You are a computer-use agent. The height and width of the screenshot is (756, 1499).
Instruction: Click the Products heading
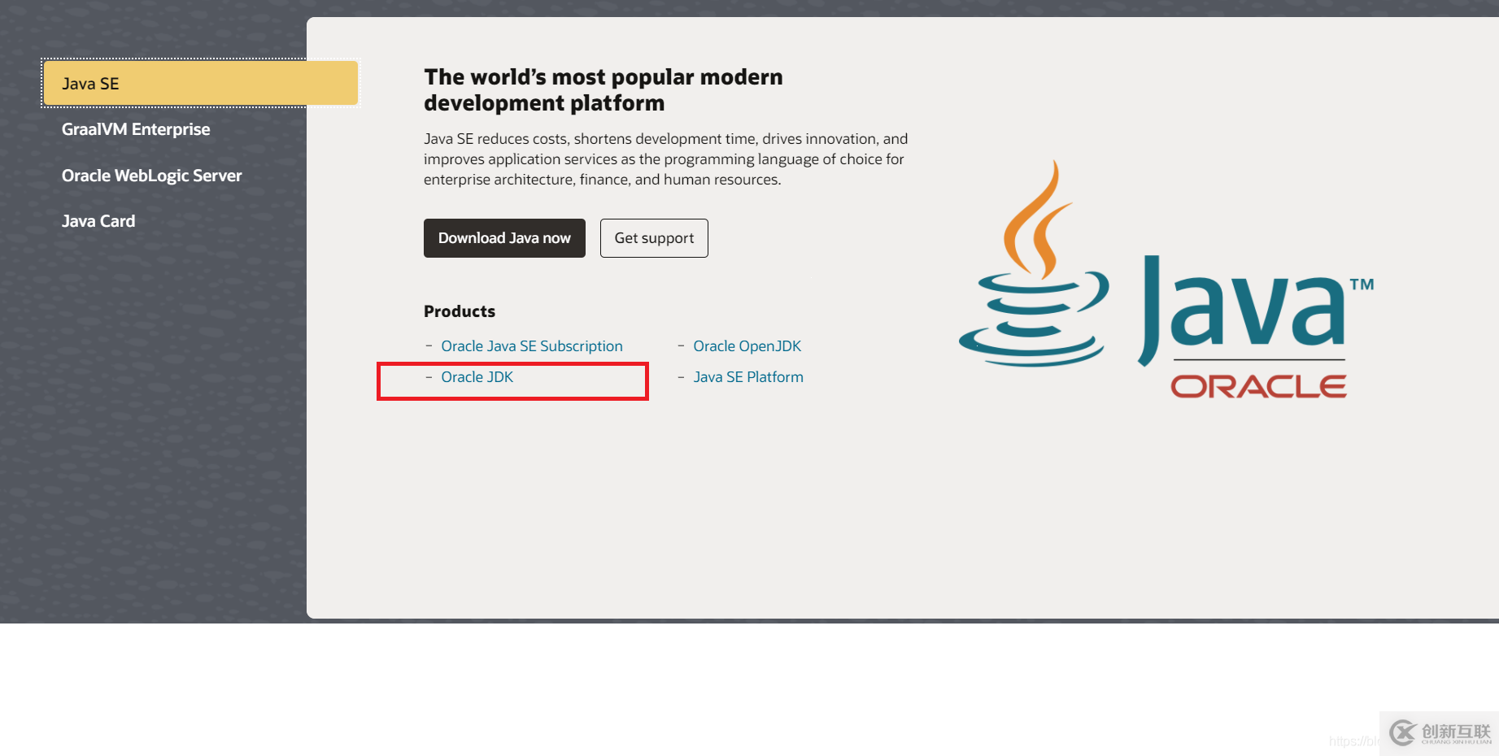click(460, 311)
